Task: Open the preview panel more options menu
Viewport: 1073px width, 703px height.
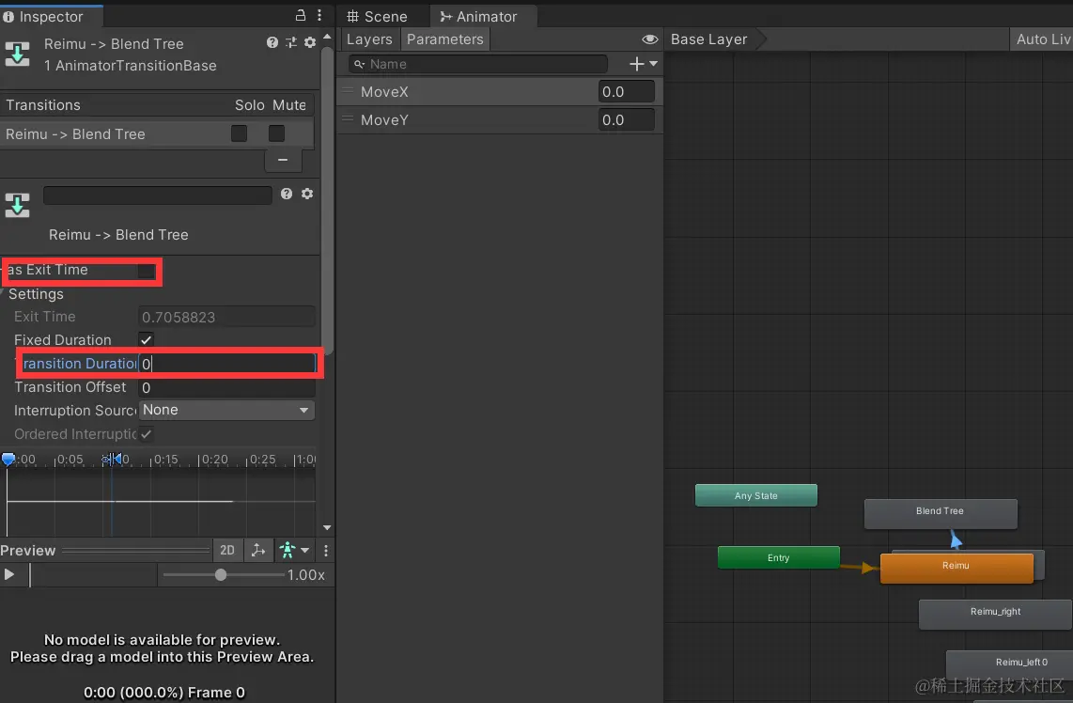Action: (326, 551)
